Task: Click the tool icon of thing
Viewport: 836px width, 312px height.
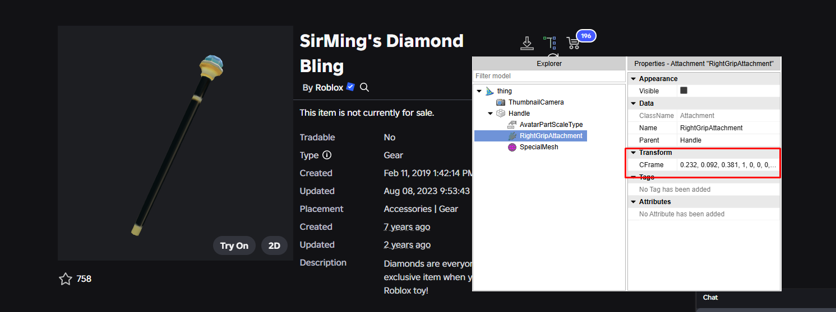Action: (x=489, y=91)
